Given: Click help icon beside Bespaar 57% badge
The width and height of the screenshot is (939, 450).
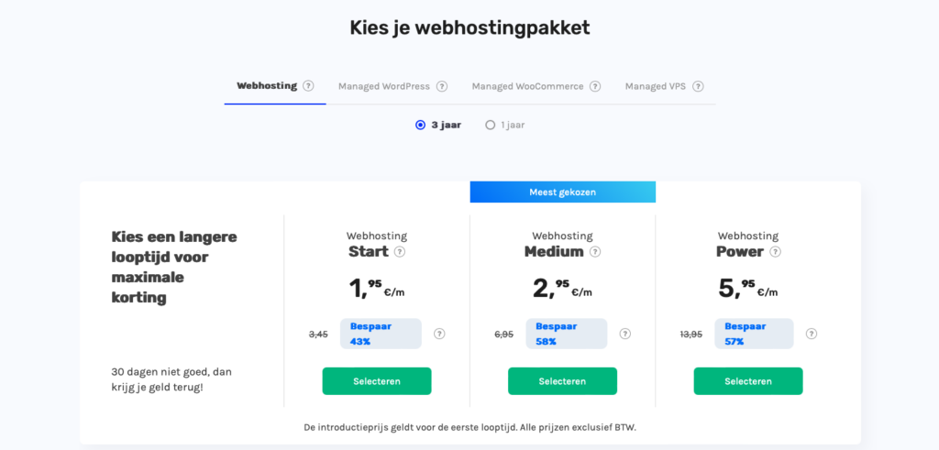Looking at the screenshot, I should [x=812, y=334].
